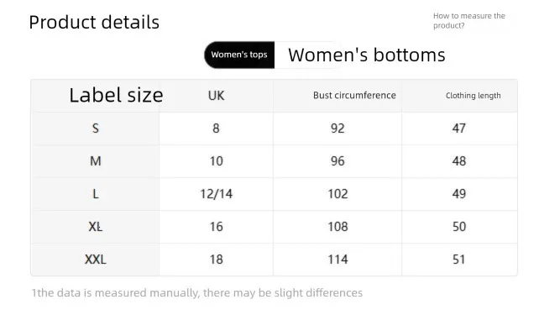Viewport: 539px width, 336px height.
Task: Click the UK size 12/14 cell
Action: click(x=216, y=194)
